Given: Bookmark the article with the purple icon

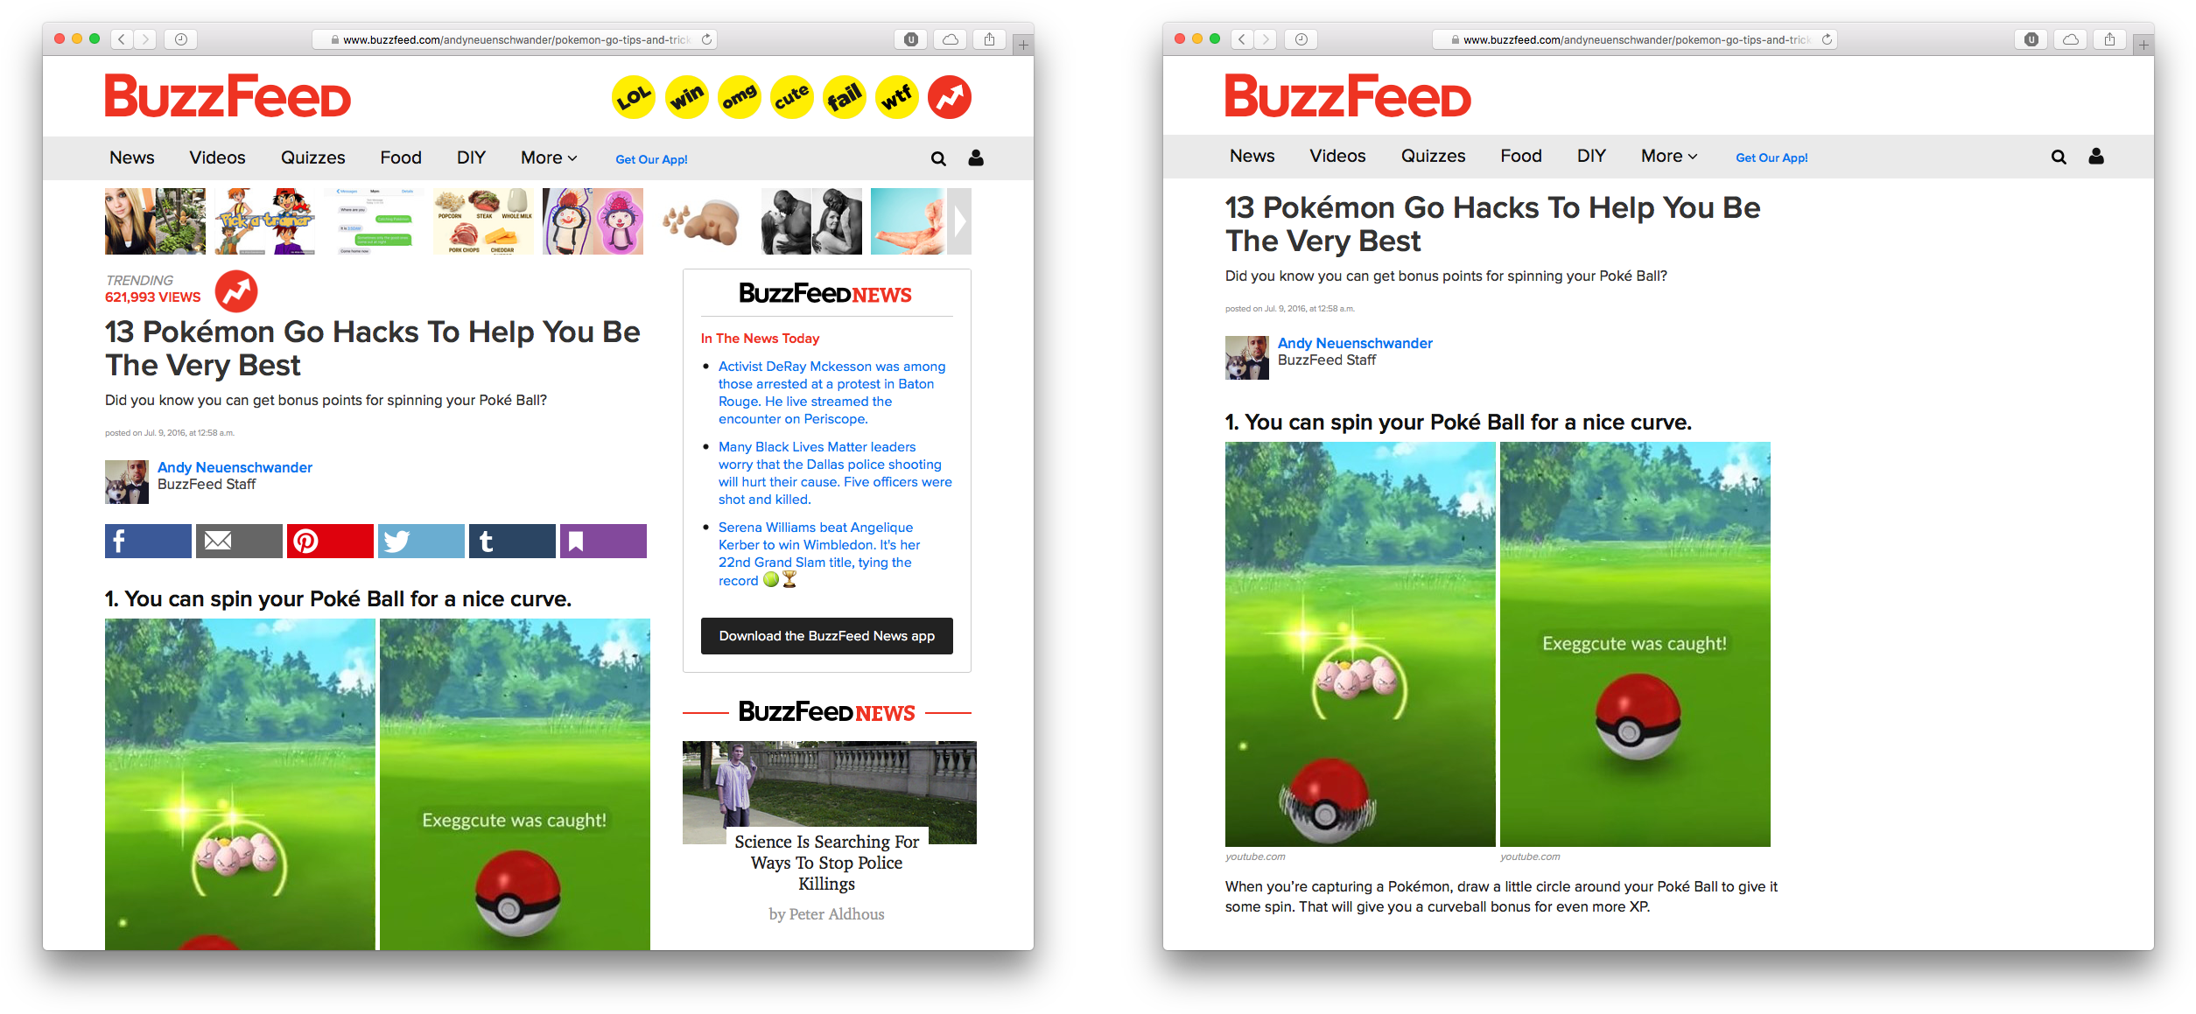Looking at the screenshot, I should (x=603, y=542).
